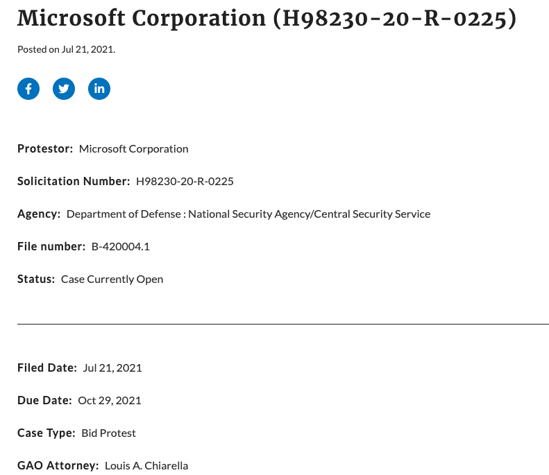Click GAO Attorney name Louis A. Chiarella
The height and width of the screenshot is (475, 549).
coord(146,465)
